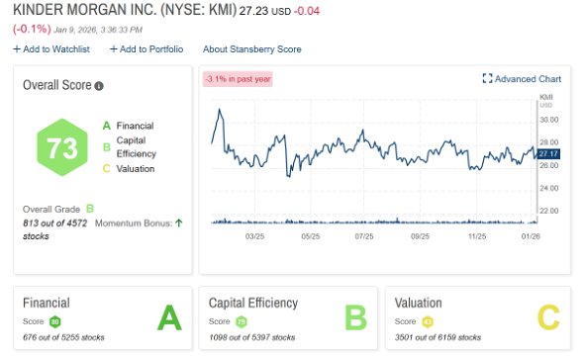Click the 03/25 date label on chart axis
584x356 pixels.
pos(254,236)
